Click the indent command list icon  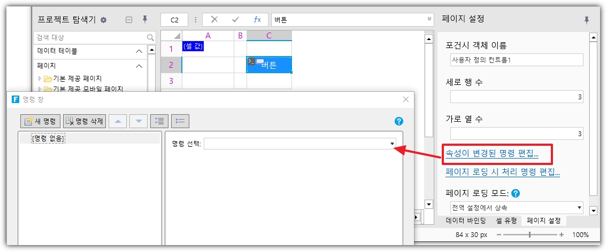point(159,121)
